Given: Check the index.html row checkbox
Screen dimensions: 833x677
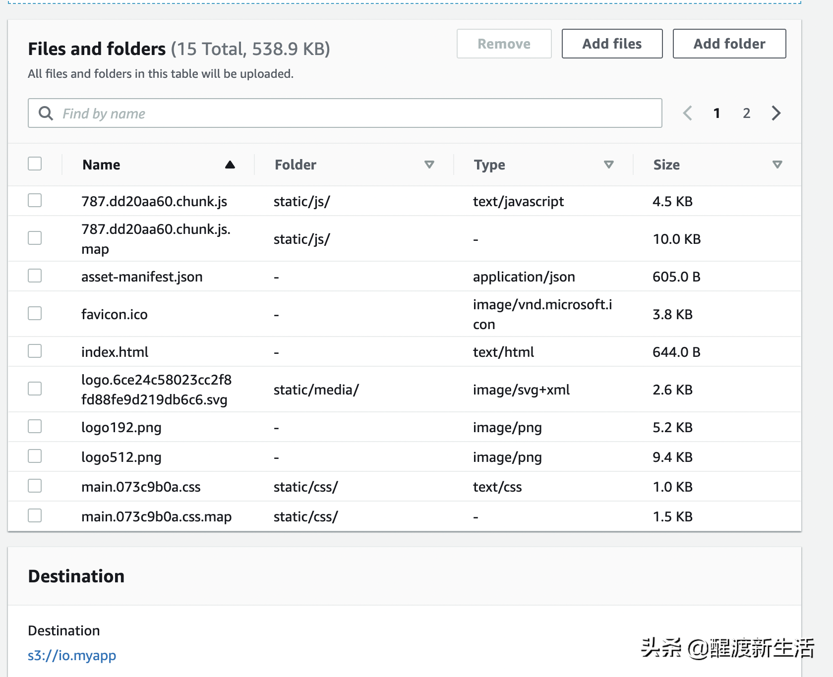Looking at the screenshot, I should (x=34, y=351).
